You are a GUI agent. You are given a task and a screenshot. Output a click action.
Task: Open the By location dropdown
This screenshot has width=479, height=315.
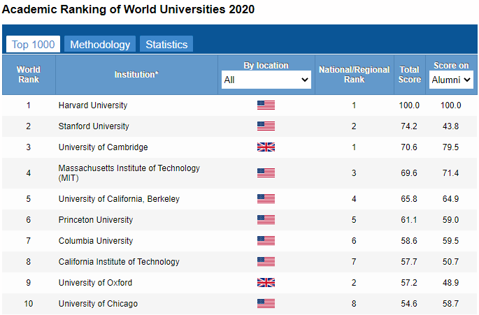(266, 80)
